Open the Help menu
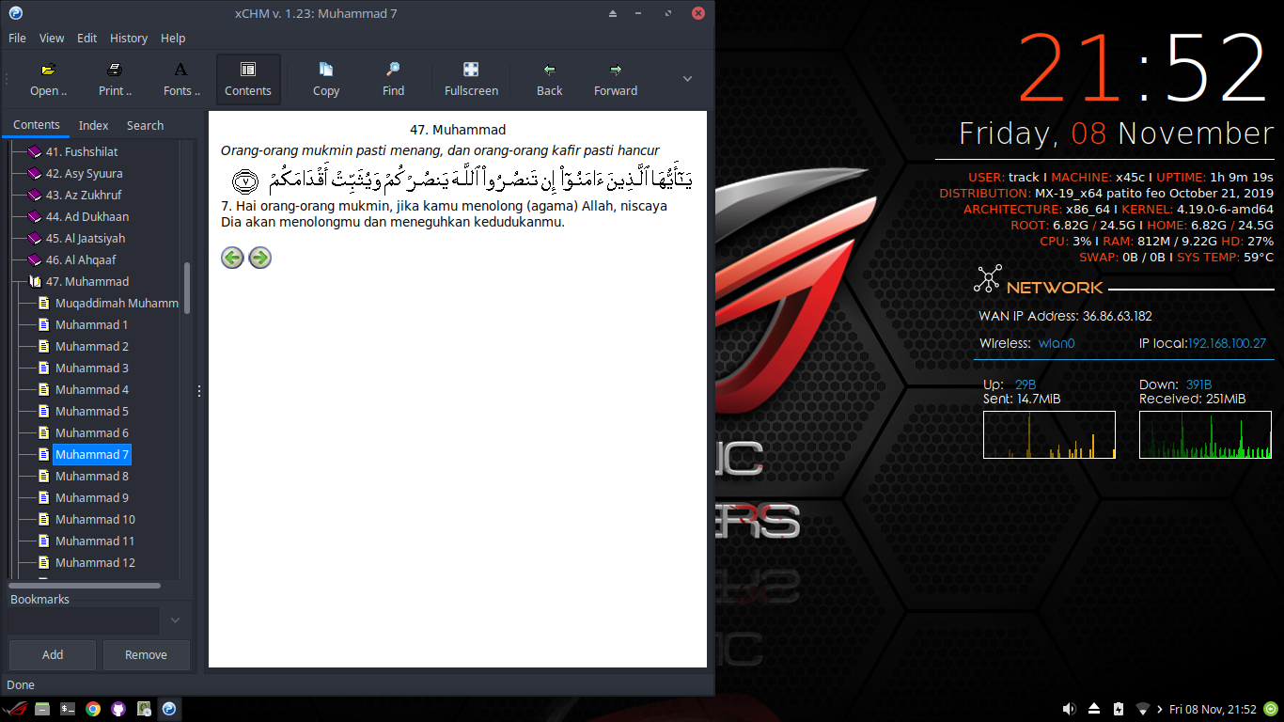1284x722 pixels. [173, 39]
